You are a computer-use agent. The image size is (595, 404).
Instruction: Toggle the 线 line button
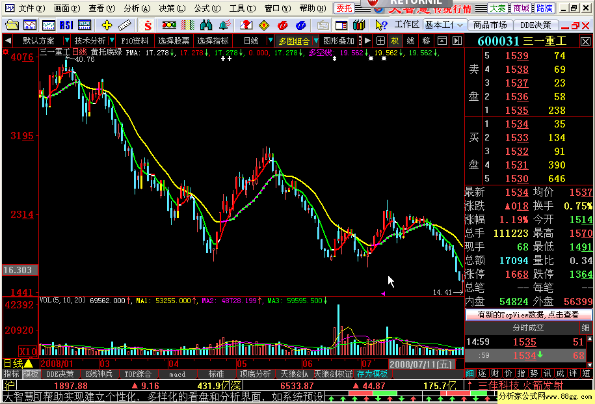click(410, 40)
